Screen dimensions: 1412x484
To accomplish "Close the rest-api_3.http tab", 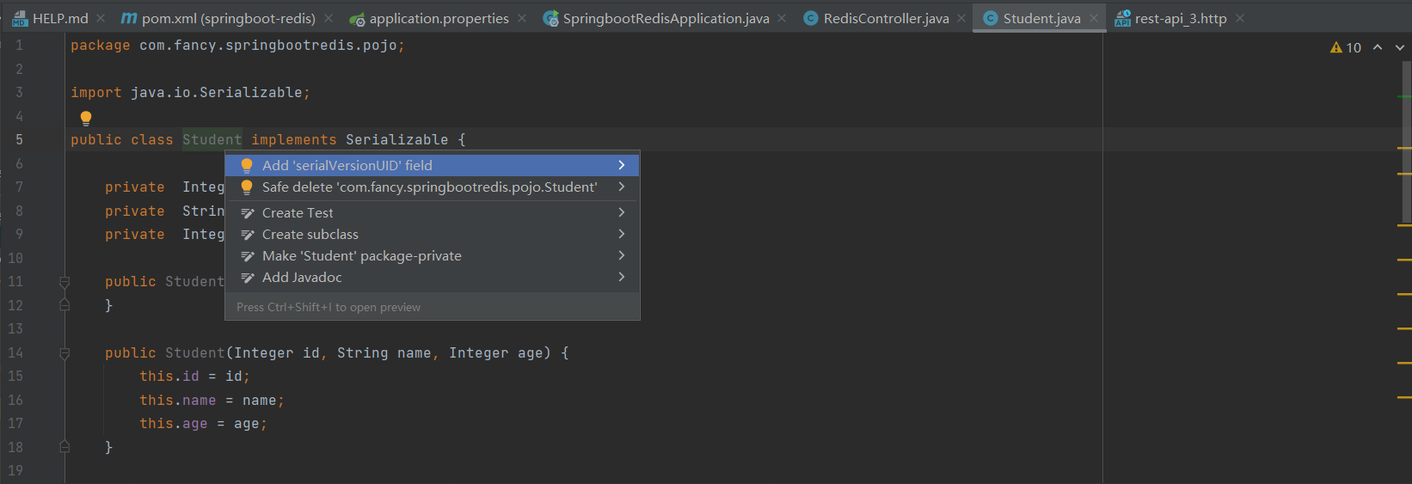I will pyautogui.click(x=1240, y=18).
